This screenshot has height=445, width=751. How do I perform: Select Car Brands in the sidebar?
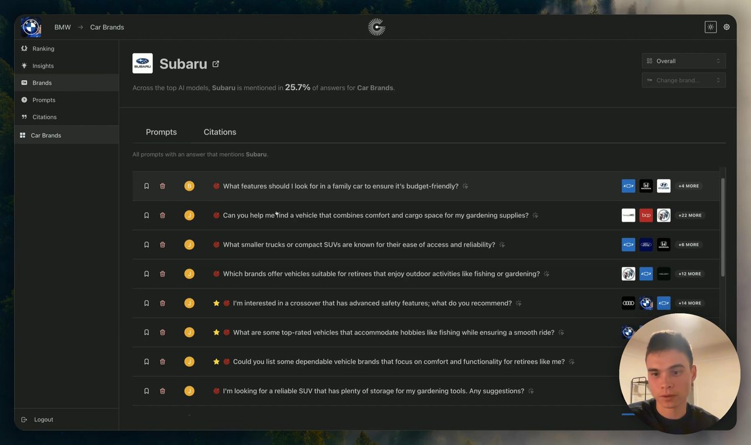coord(66,135)
